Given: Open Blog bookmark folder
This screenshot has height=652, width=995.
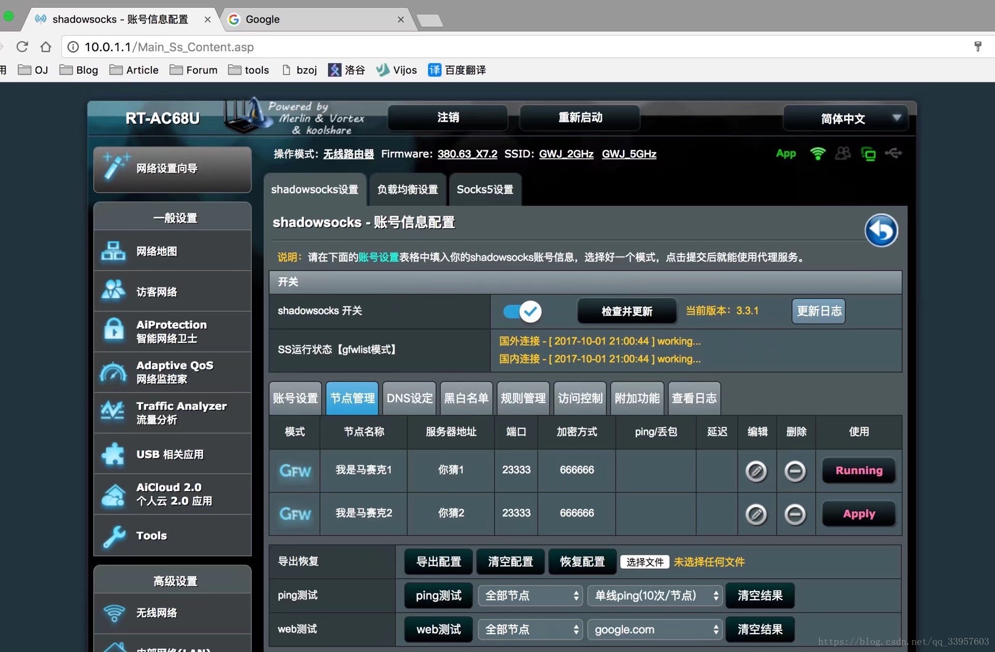Looking at the screenshot, I should (79, 70).
